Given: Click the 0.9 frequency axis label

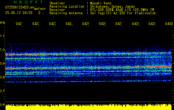Looking at the screenshot, I should tap(2, 64).
